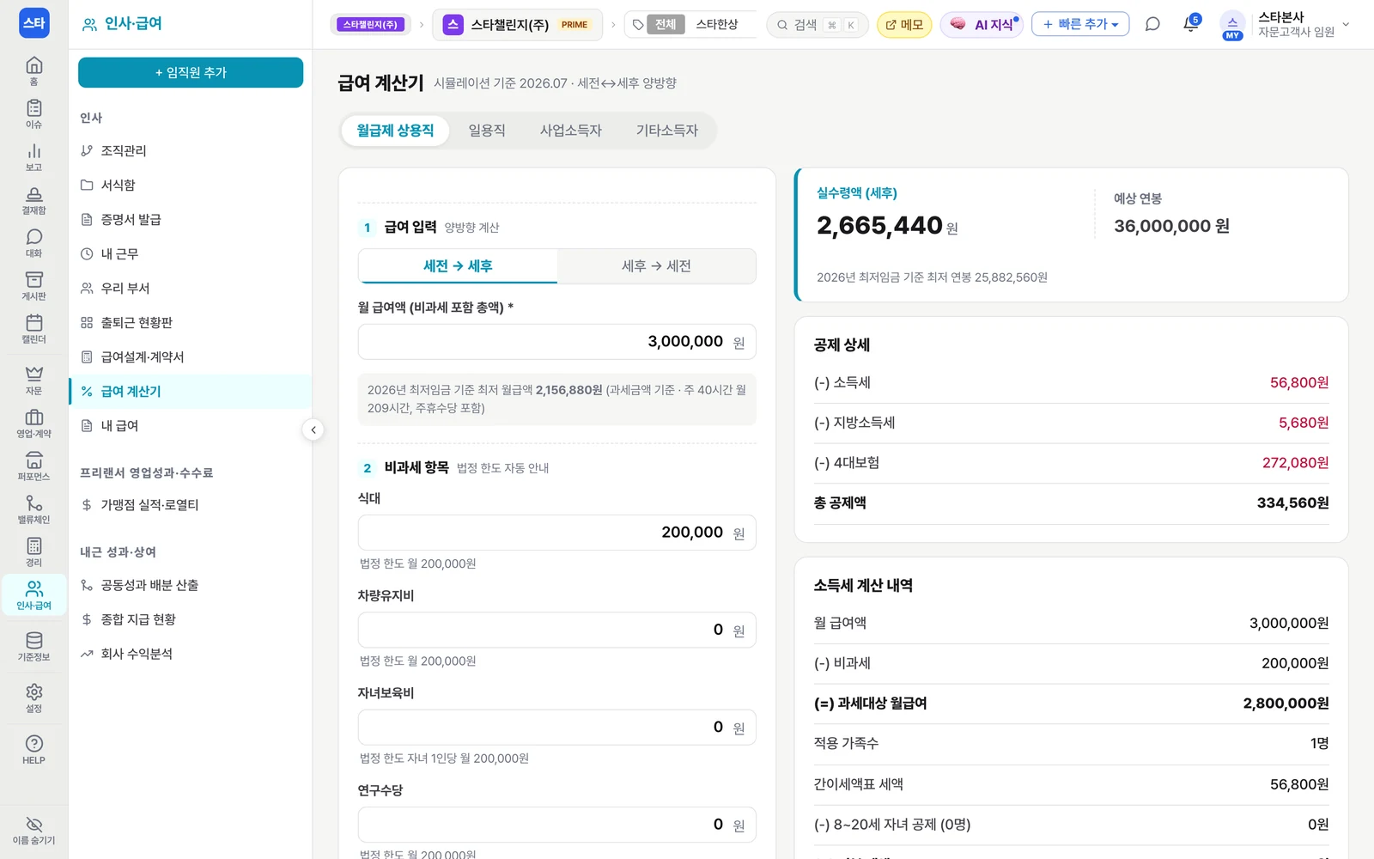Viewport: 1374px width, 859px height.
Task: Open the 기준정보 database icon
Action: 33,646
